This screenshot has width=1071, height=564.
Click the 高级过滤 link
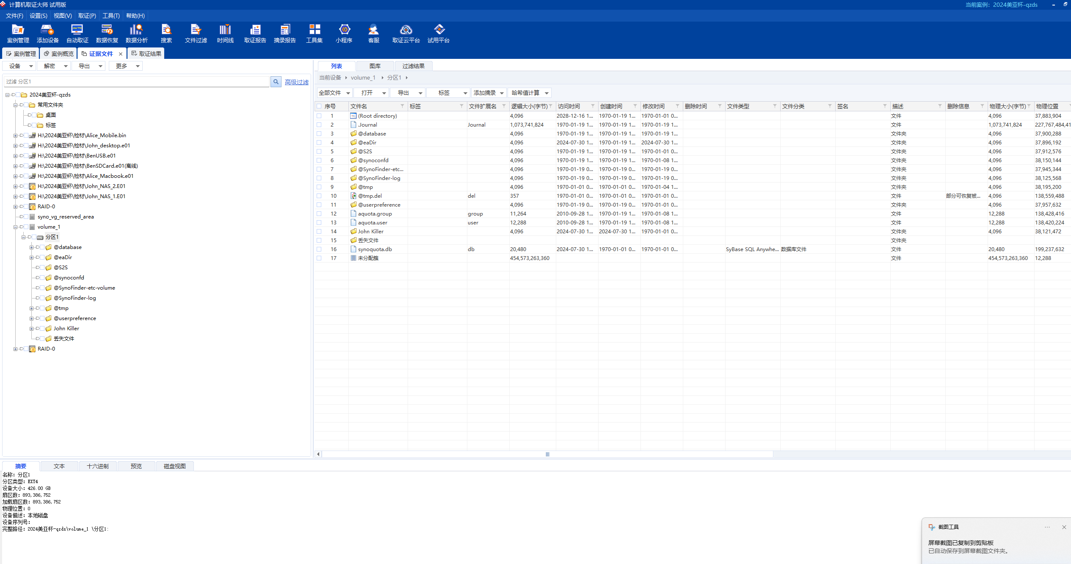pos(296,82)
